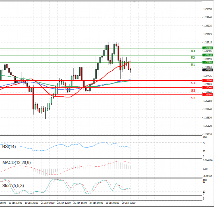Image resolution: width=214 pixels, height=207 pixels.
Task: Select the 1.28500 green price tag
Action: [207, 48]
